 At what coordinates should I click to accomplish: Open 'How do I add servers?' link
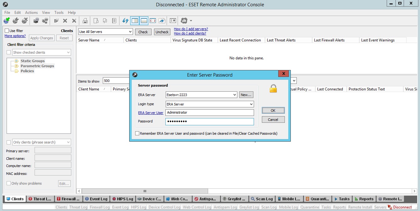[x=191, y=29]
